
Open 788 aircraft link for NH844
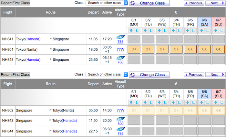point(120,133)
